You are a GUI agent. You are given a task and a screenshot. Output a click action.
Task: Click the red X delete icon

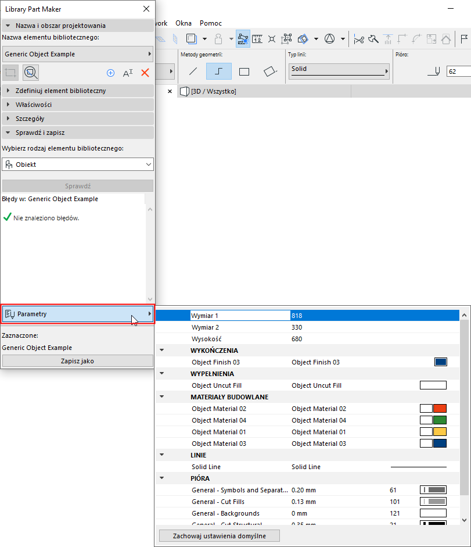(144, 73)
